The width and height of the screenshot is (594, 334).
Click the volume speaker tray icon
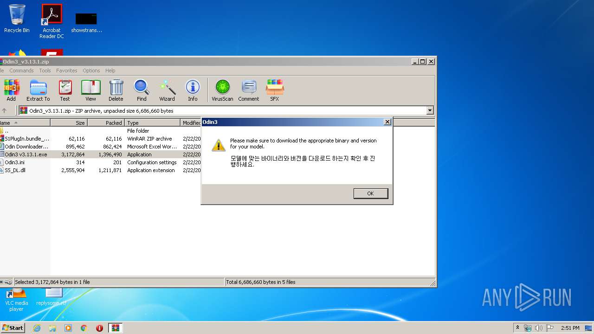[x=539, y=328]
